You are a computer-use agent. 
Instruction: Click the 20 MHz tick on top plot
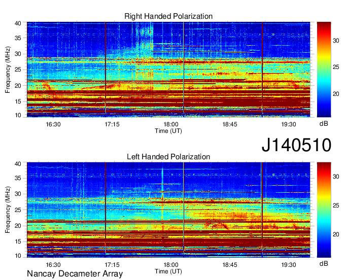click(18, 86)
